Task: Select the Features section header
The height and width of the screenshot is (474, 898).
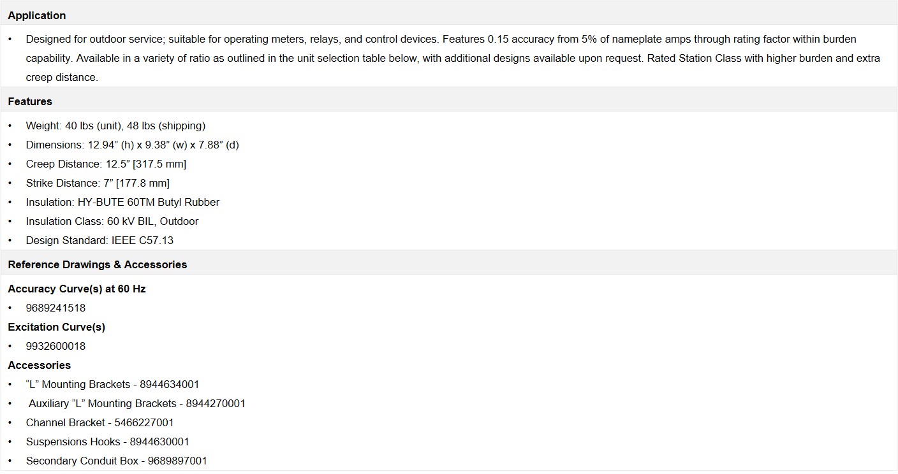Action: 449,101
